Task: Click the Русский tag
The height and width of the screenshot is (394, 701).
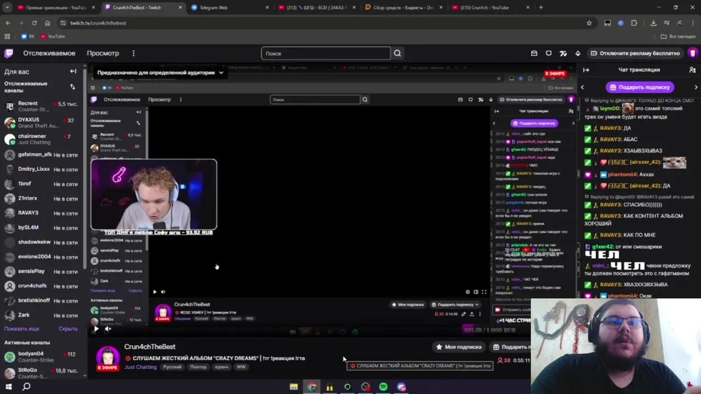Action: 172,367
